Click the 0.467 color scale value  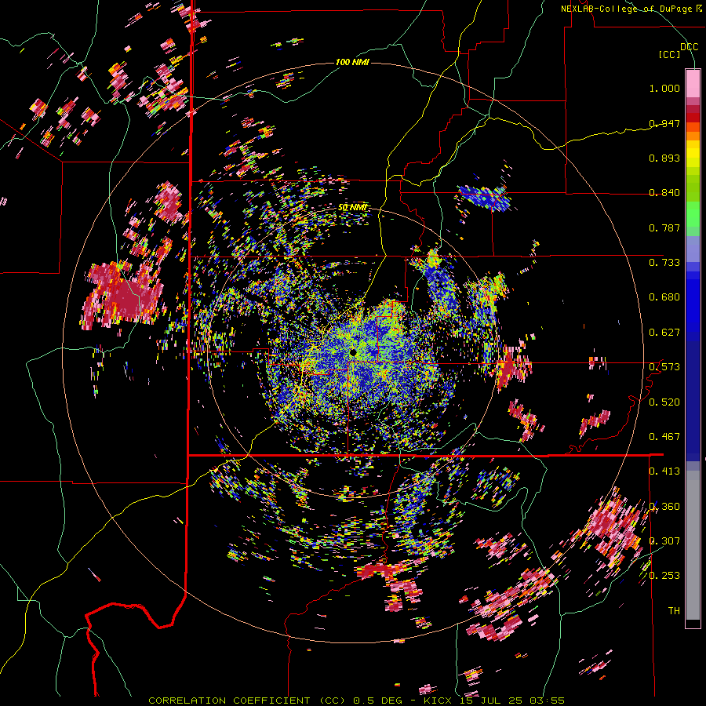664,437
